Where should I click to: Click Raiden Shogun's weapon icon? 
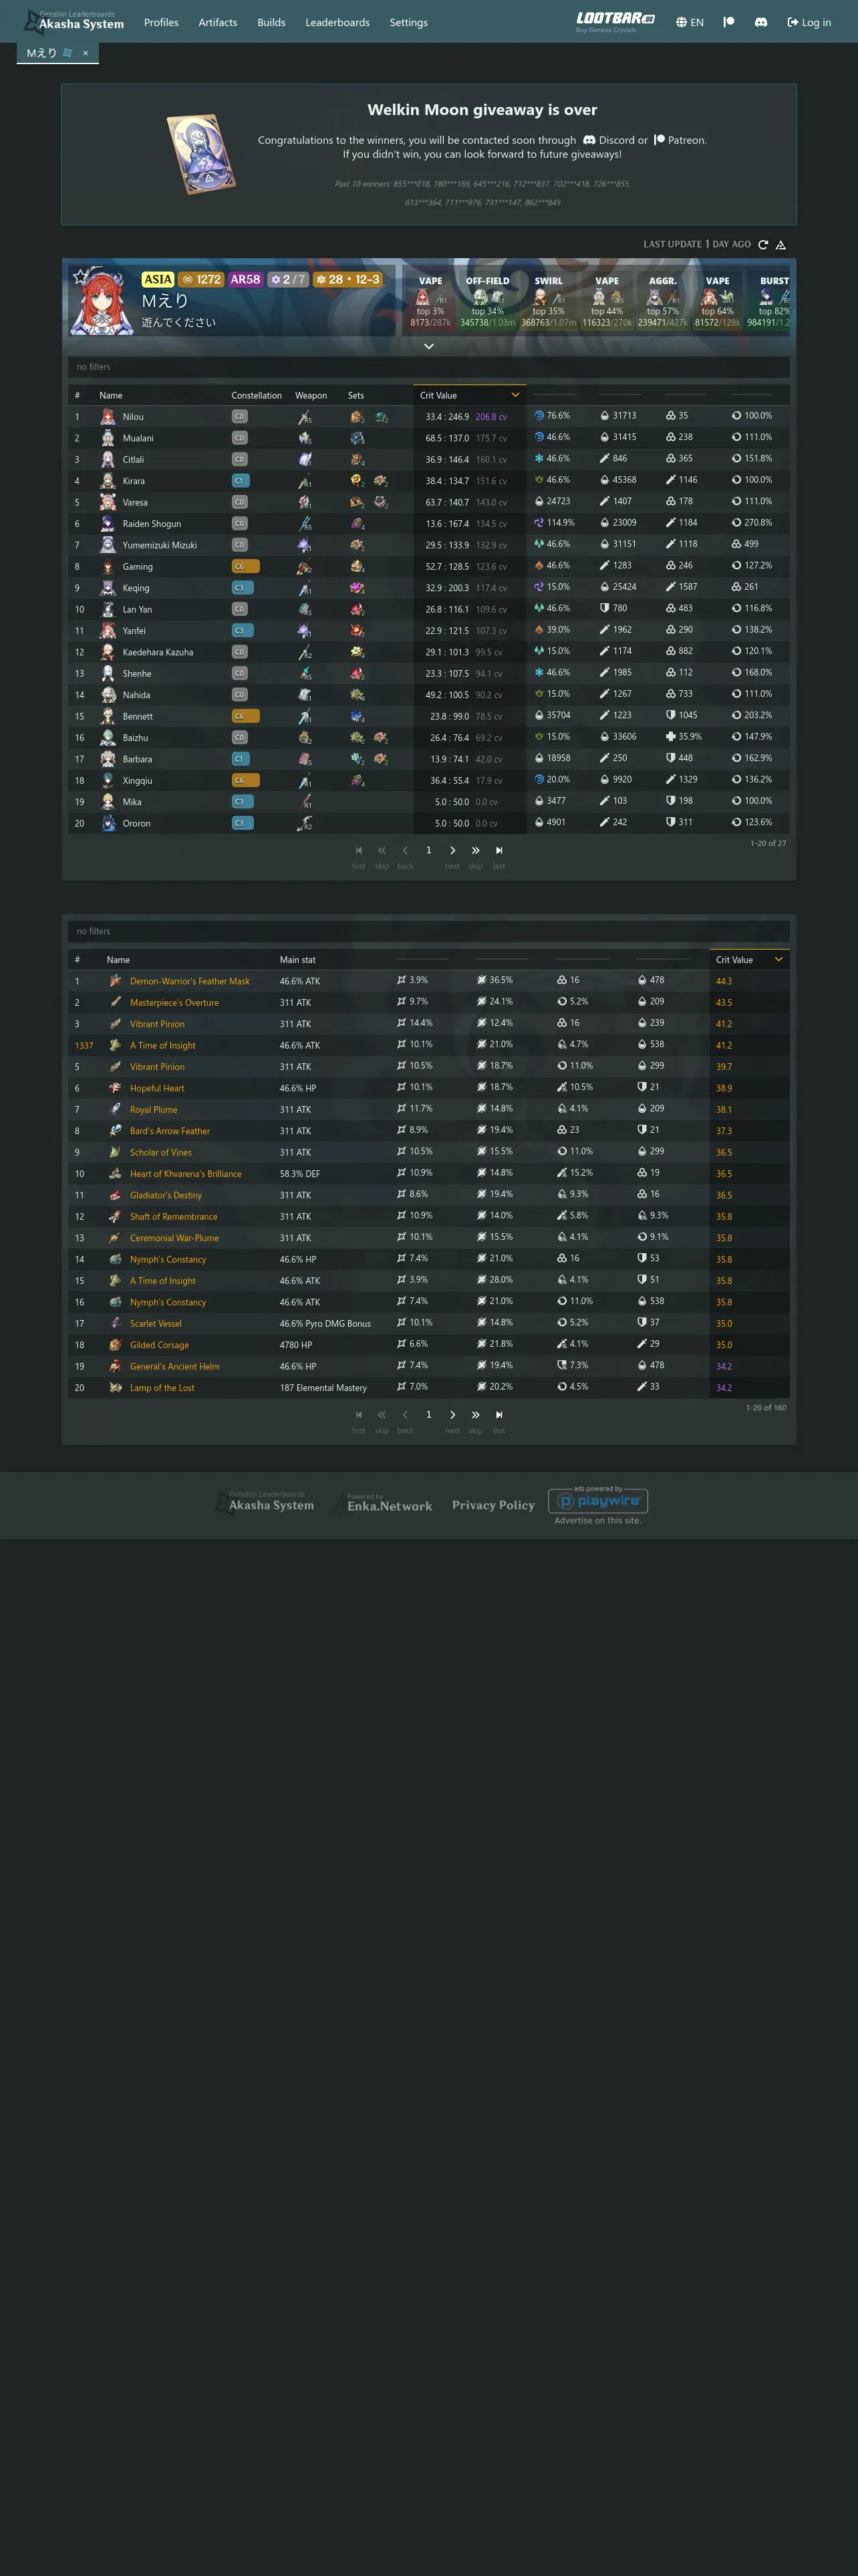coord(305,524)
